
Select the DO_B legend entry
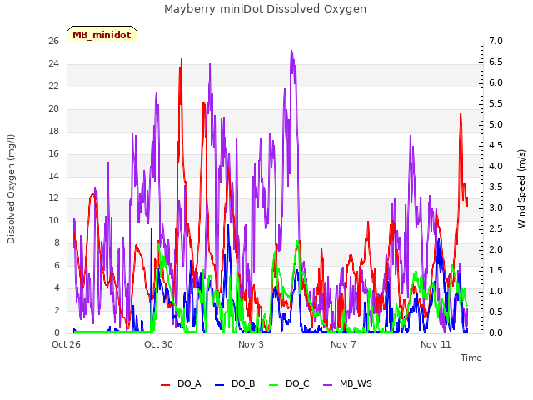pos(235,384)
